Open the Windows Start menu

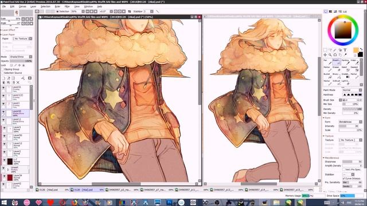[x=4, y=203]
